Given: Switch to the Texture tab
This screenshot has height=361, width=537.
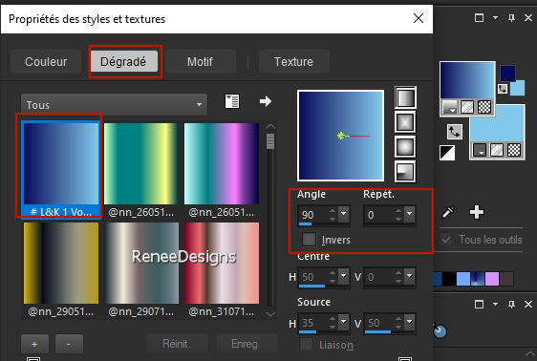Looking at the screenshot, I should [x=294, y=61].
